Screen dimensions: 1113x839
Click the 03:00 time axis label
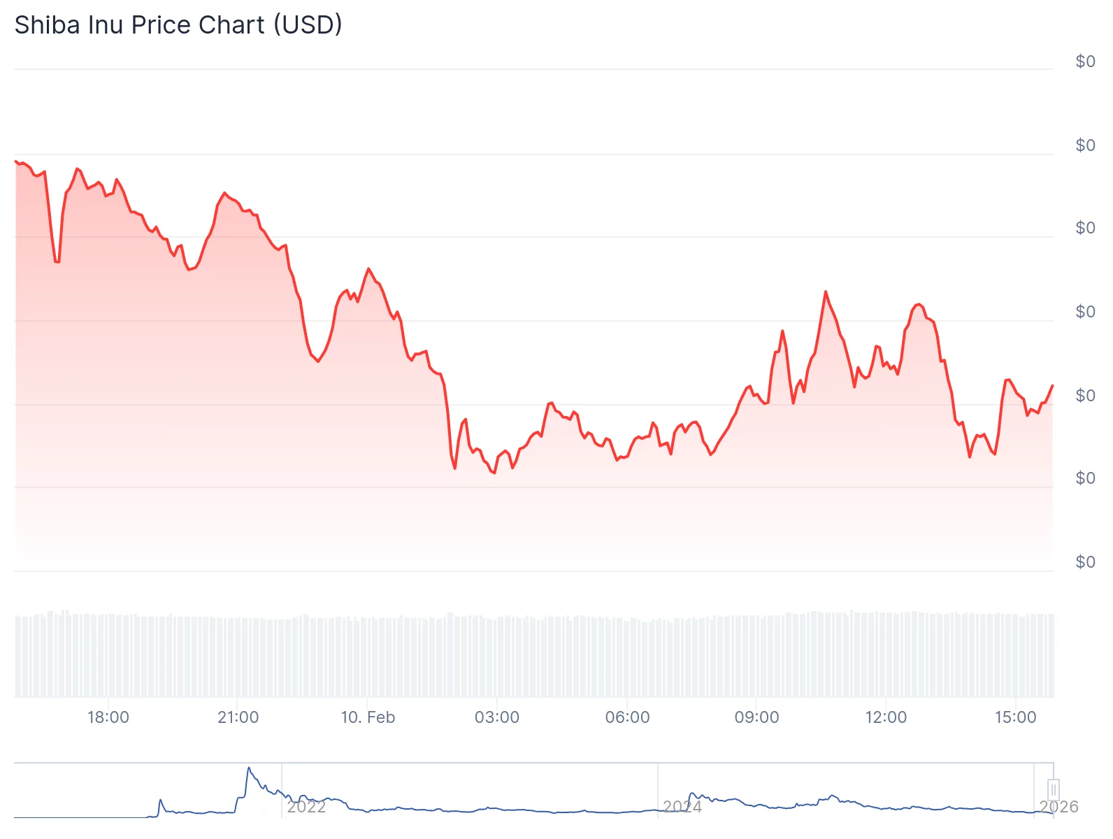point(497,717)
